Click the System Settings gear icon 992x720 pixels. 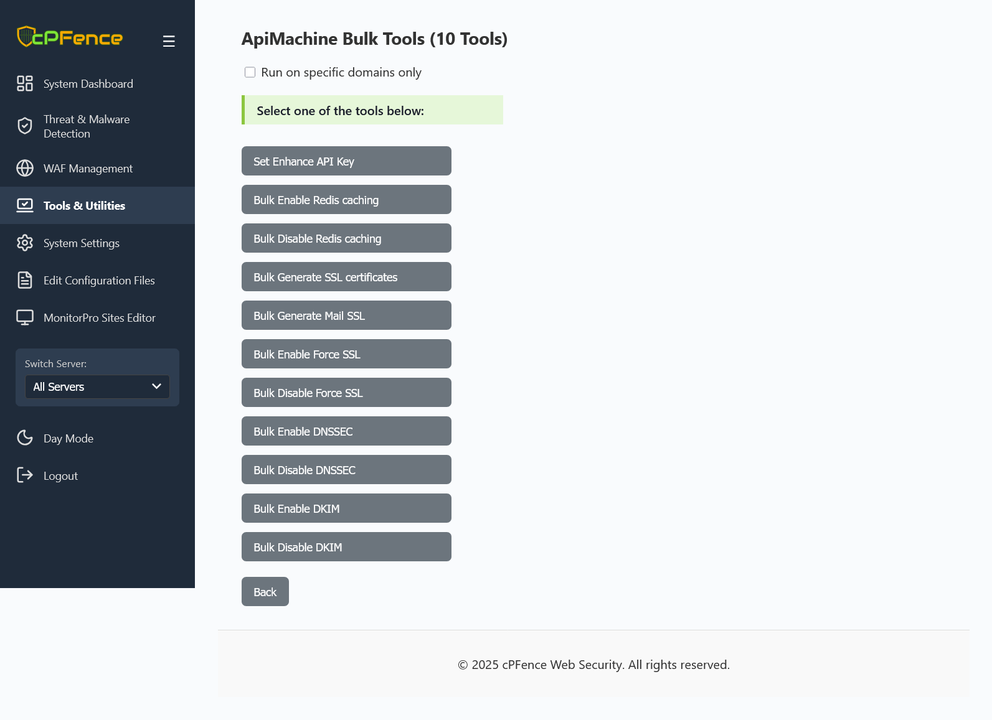click(x=25, y=243)
